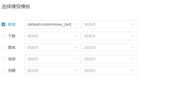Expand second template dropdown in 图库 row

pos(109,47)
